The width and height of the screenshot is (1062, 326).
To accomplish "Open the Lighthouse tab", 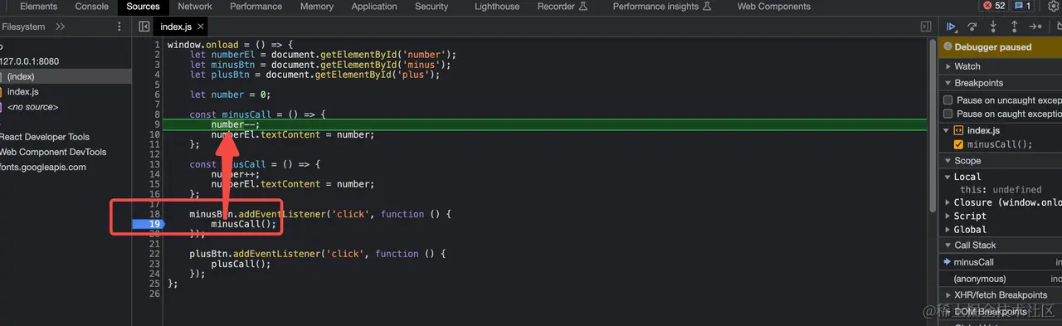I will [x=497, y=7].
